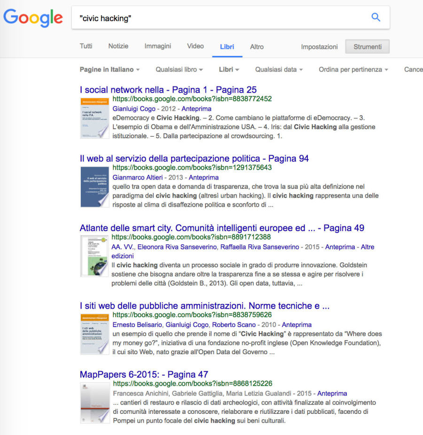Click author link Gianmarco Altieri

(x=137, y=178)
